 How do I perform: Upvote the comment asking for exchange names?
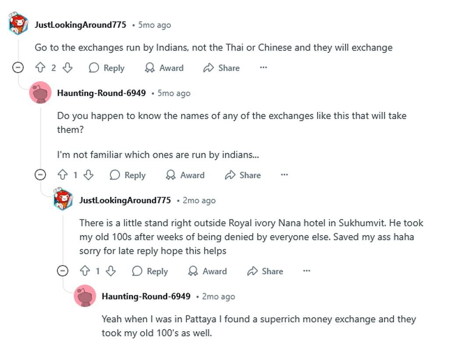[63, 175]
